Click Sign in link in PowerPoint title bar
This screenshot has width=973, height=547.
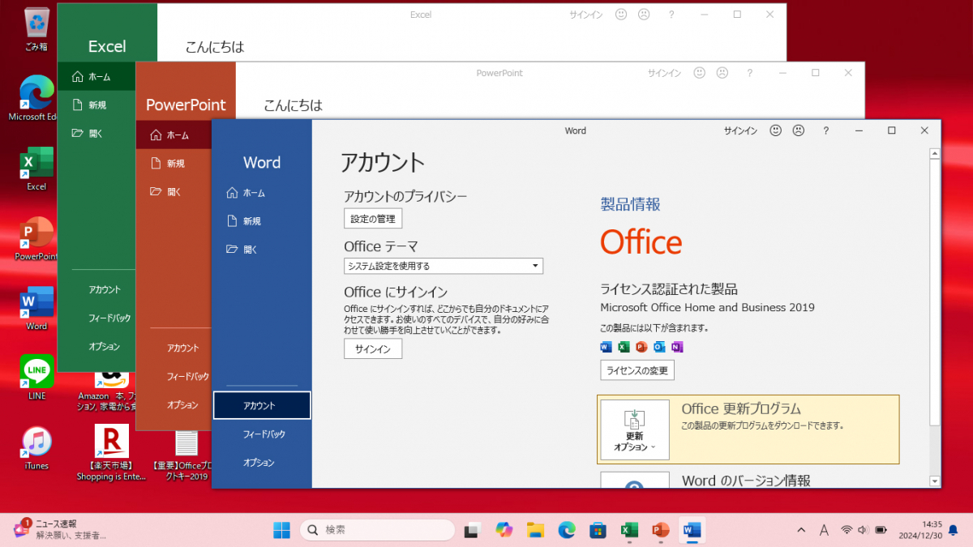pos(664,73)
